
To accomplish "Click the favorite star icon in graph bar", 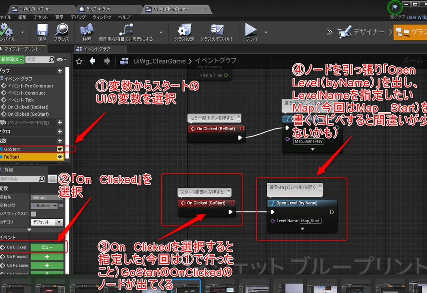I will 79,61.
